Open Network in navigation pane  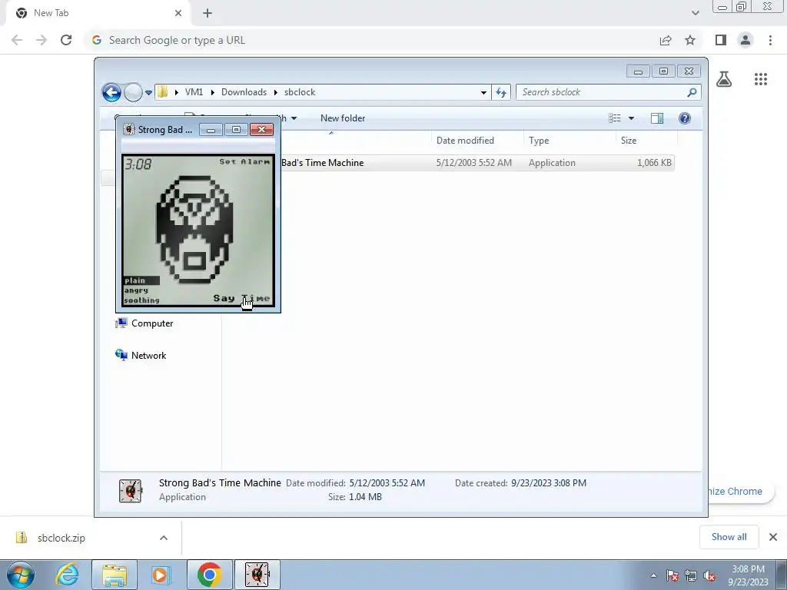[148, 356]
